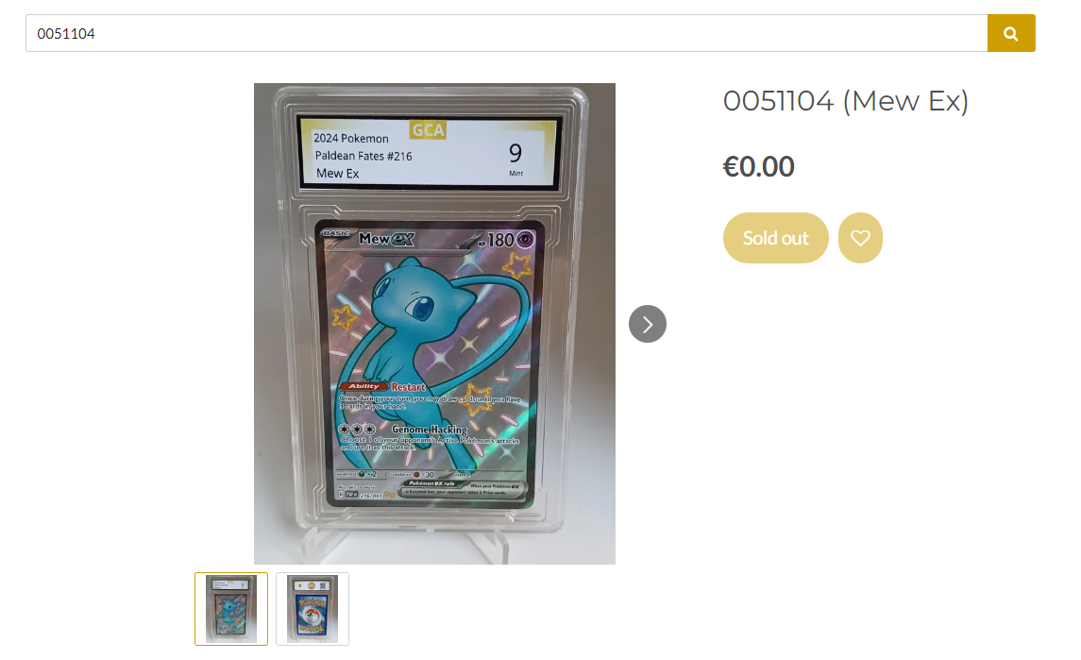Click the grade 9 Mint on the label
Viewport: 1081px width, 660px height.
515,159
